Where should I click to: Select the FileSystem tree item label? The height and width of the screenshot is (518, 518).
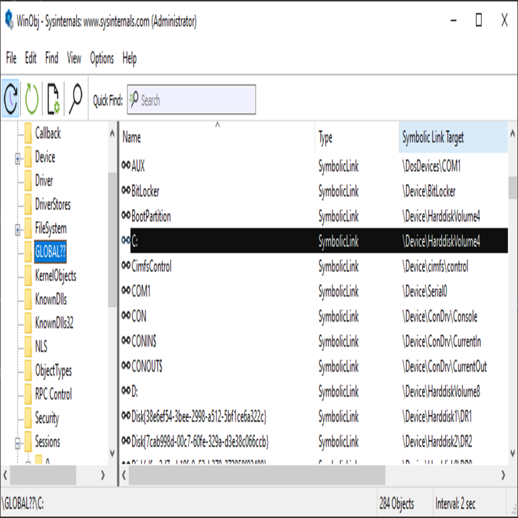click(x=51, y=228)
